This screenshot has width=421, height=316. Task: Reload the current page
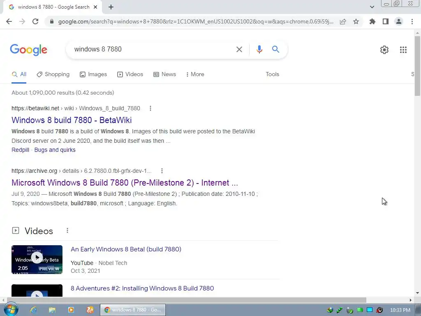coord(35,21)
